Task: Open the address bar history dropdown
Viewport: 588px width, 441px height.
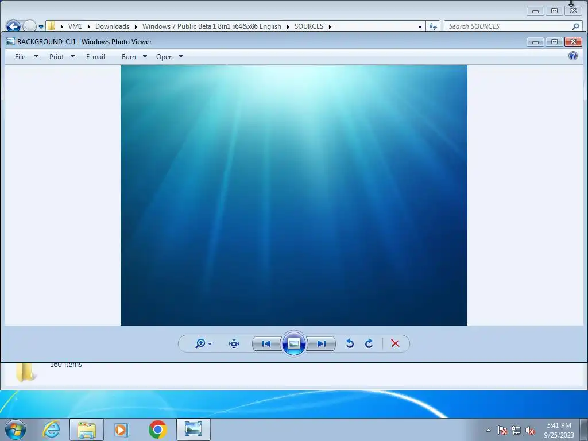Action: pos(420,26)
